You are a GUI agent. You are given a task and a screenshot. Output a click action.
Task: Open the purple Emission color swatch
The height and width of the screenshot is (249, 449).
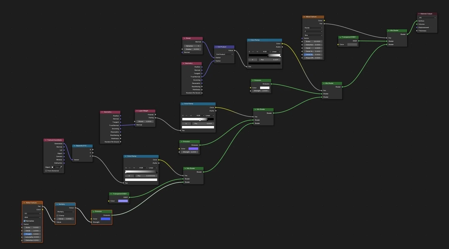(x=193, y=149)
